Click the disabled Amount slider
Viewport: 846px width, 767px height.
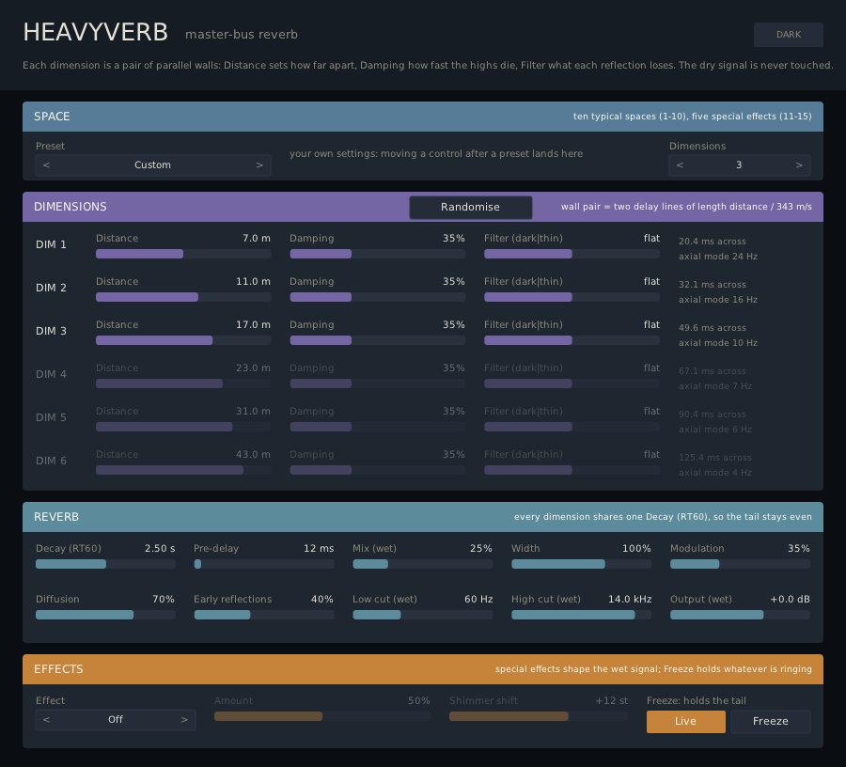(x=322, y=716)
